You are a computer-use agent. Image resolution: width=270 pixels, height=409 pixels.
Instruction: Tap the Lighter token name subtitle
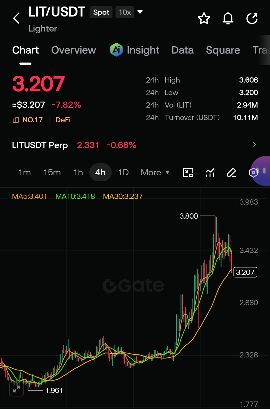pyautogui.click(x=43, y=29)
